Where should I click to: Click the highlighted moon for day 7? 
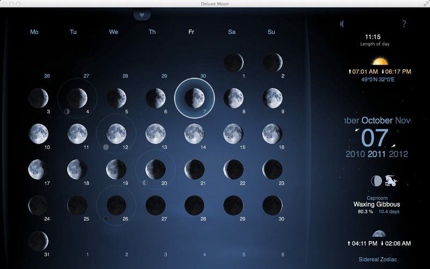195,98
